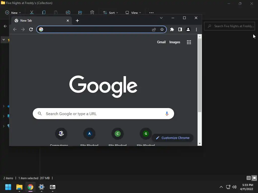Open Google apps grid
258x193 pixels.
coord(189,42)
